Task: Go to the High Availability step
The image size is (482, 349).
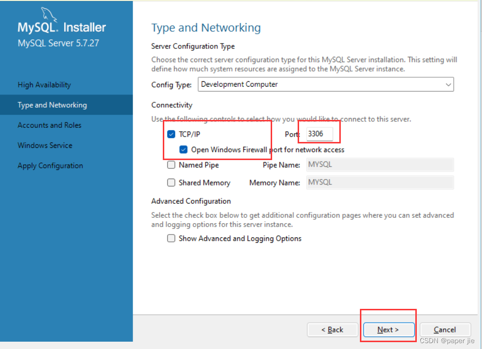Action: (x=44, y=85)
